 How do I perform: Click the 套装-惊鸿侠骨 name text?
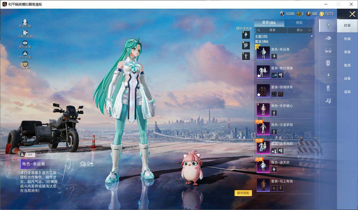(x=282, y=87)
